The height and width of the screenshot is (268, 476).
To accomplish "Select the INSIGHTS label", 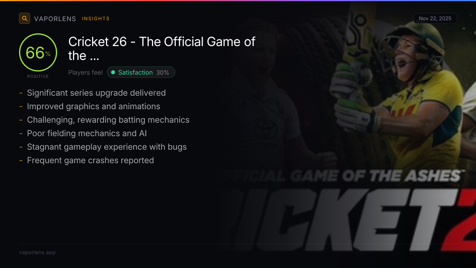I will pyautogui.click(x=96, y=19).
